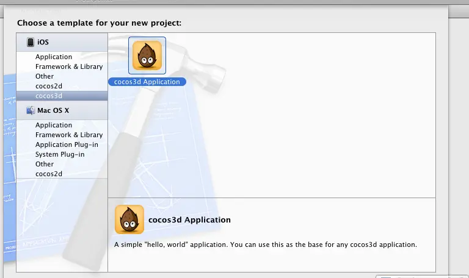Click the Mac OS X Finder icon
469x278 pixels.
[x=30, y=110]
